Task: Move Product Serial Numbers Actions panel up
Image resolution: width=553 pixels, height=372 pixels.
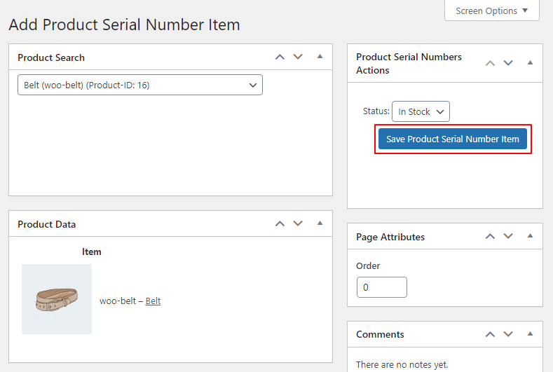Action: (490, 64)
